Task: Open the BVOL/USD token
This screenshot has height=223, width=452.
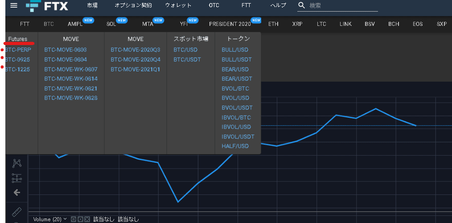Action: pyautogui.click(x=235, y=98)
